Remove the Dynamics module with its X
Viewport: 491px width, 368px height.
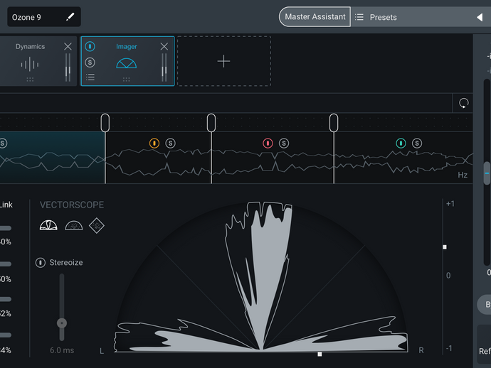coord(68,47)
